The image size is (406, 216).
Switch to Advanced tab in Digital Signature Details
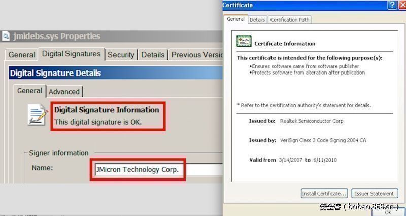click(x=64, y=92)
